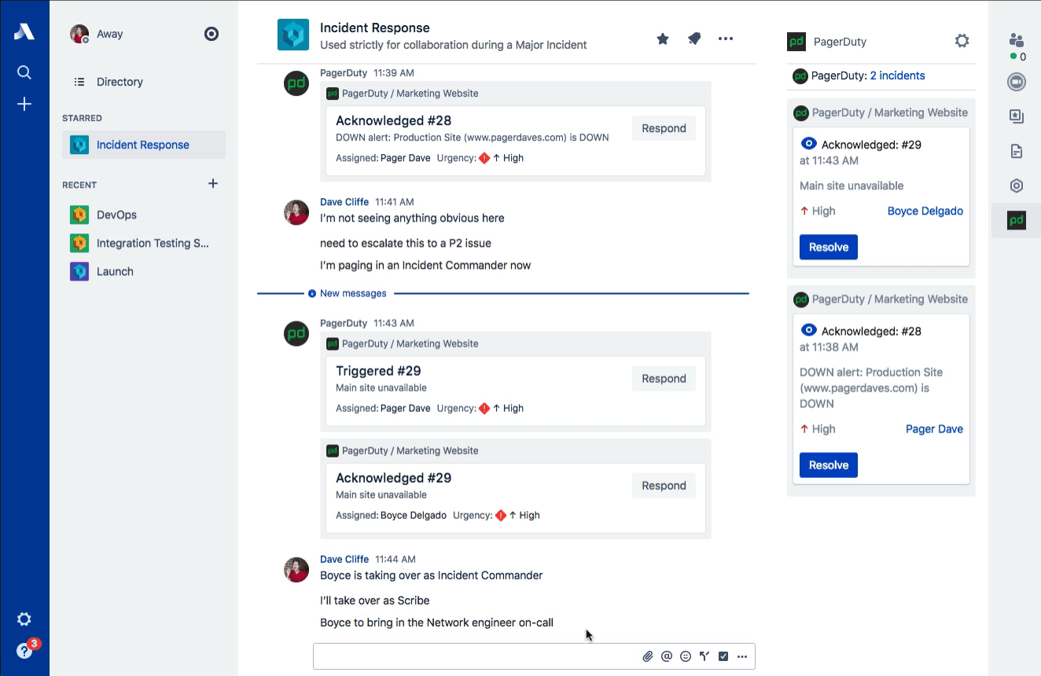Add a new room with Recent plus

(213, 183)
